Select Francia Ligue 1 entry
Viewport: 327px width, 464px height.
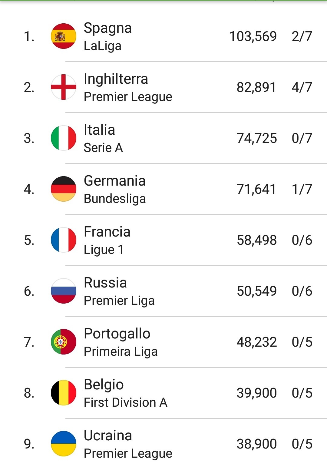(x=163, y=240)
